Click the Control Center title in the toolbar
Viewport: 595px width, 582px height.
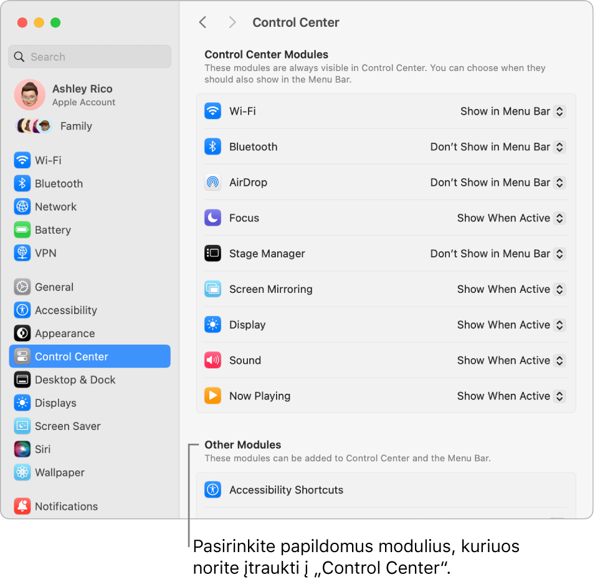(296, 22)
